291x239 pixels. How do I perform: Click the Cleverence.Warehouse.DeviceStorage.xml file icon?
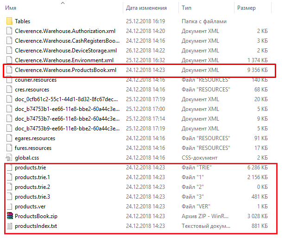pos(9,51)
